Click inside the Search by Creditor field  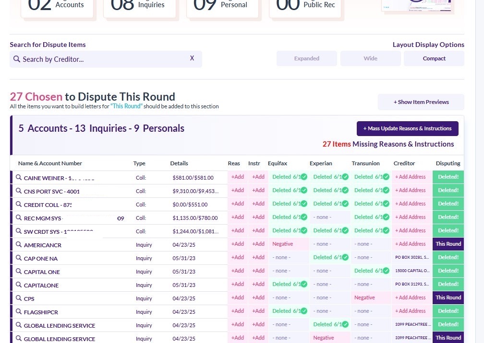[96, 58]
